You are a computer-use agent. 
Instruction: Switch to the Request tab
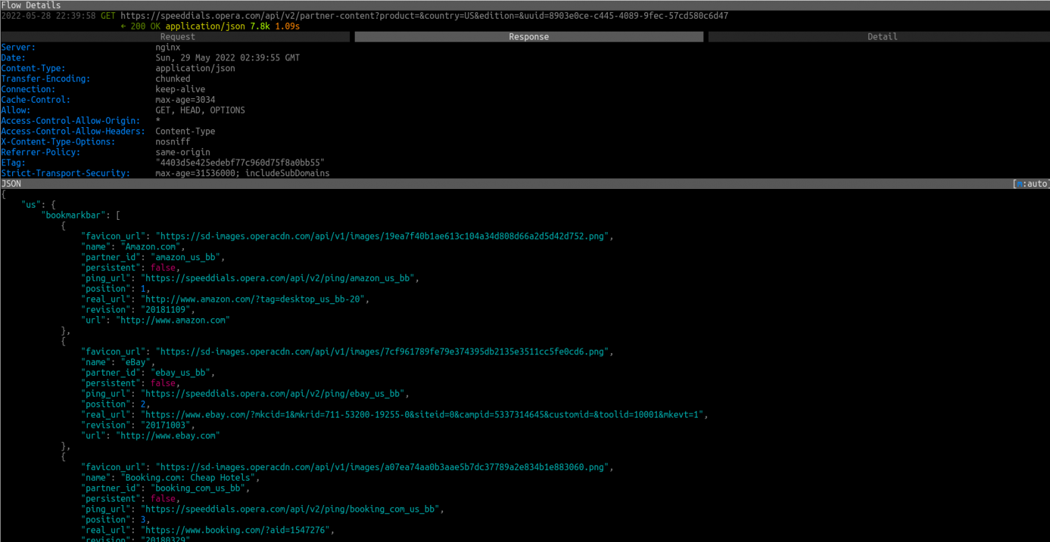178,37
